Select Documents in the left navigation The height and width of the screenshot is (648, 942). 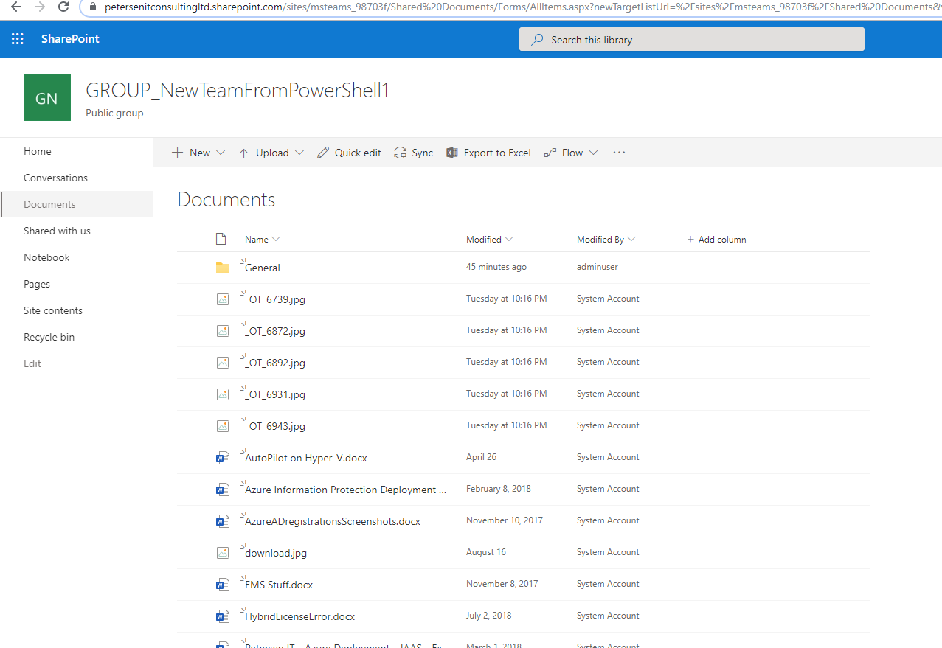49,204
